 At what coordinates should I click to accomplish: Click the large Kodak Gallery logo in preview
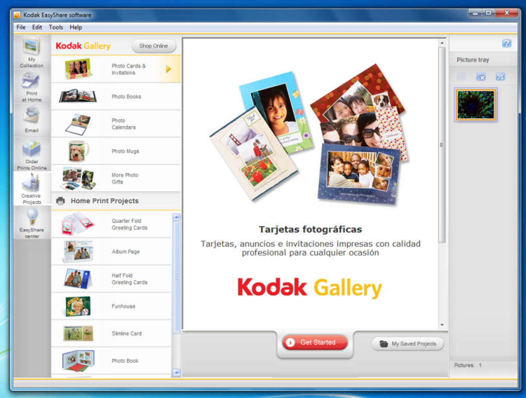[x=309, y=288]
